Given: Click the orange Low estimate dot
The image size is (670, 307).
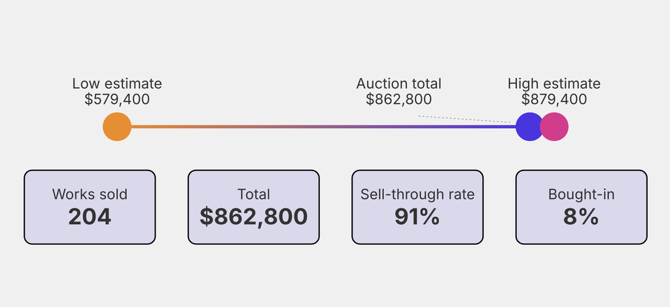Looking at the screenshot, I should click(x=117, y=127).
